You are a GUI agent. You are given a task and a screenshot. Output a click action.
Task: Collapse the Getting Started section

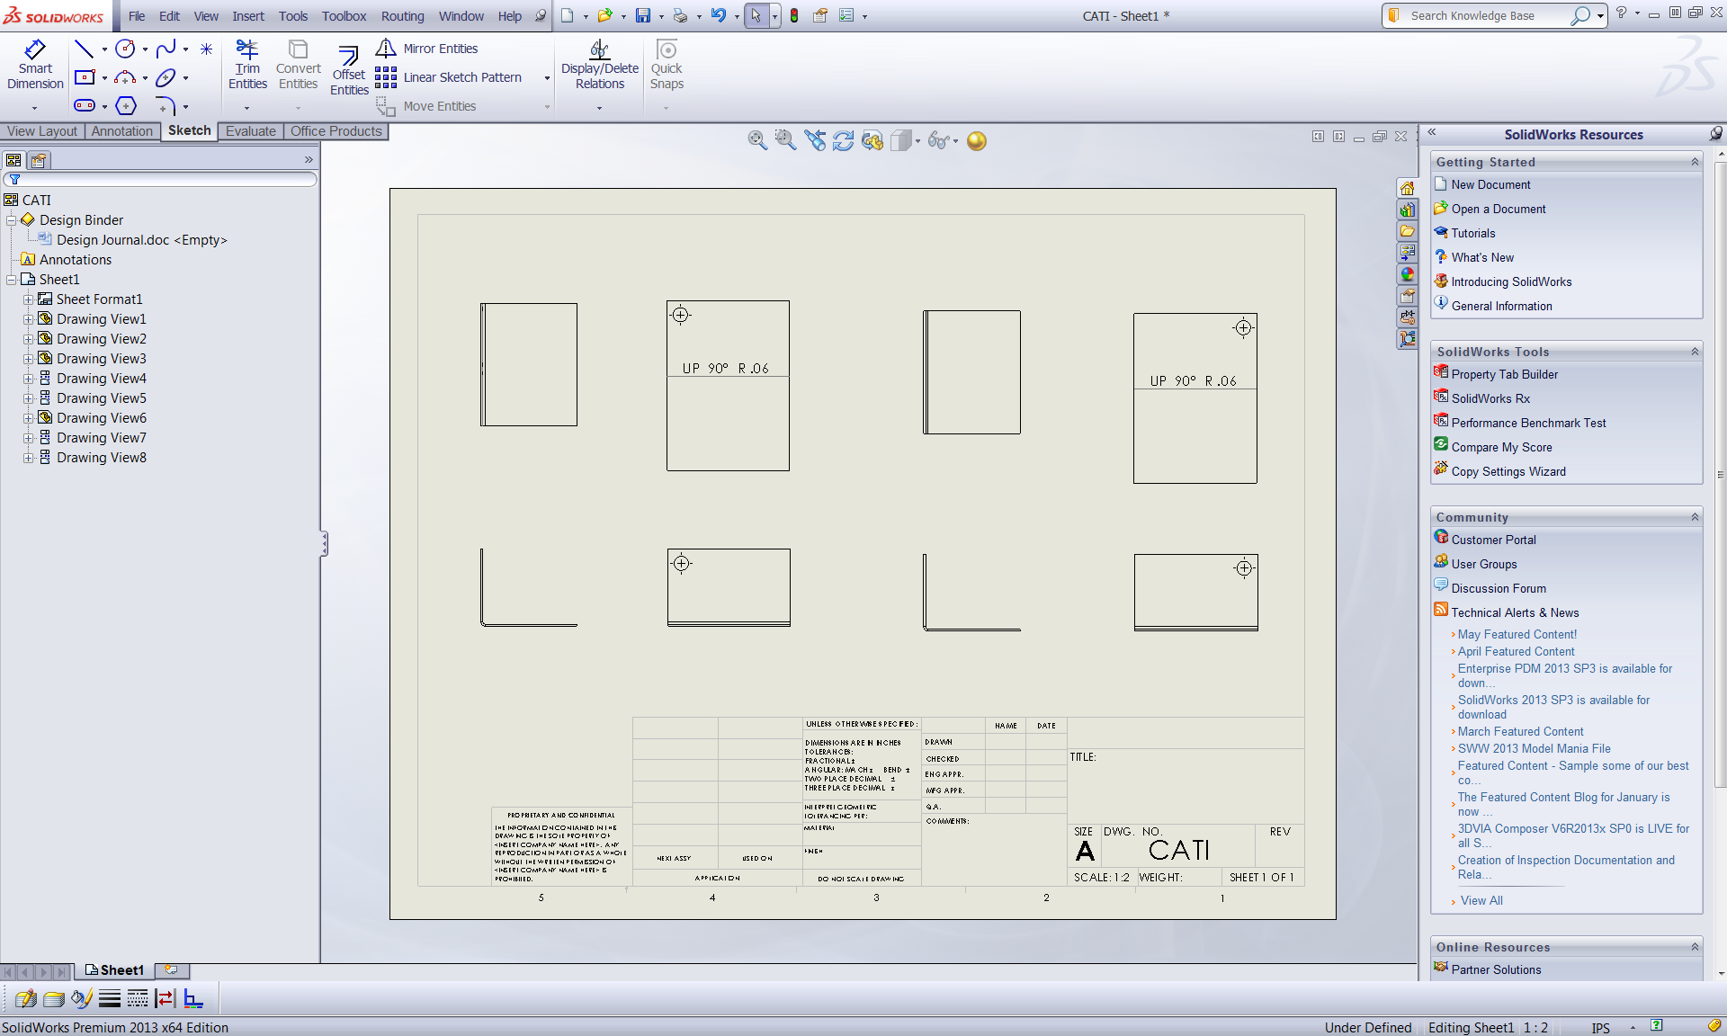click(x=1695, y=162)
